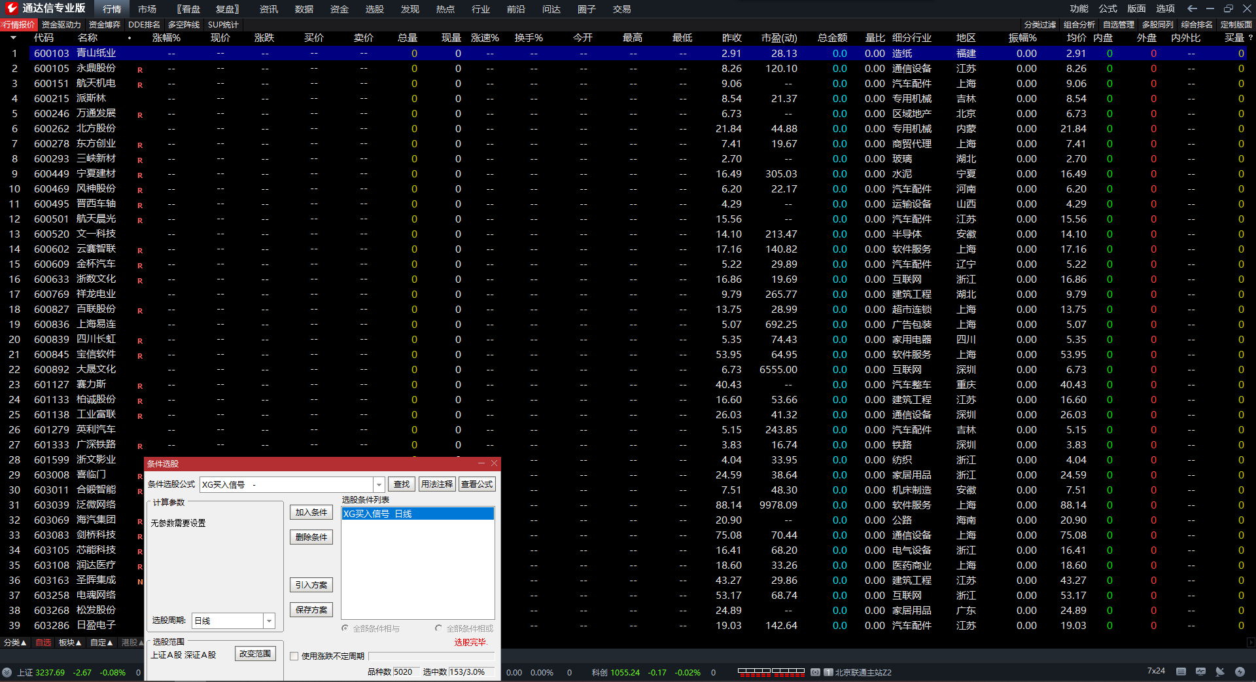Click the monitor icon in status bar
This screenshot has width=1256, height=682.
click(x=1200, y=672)
